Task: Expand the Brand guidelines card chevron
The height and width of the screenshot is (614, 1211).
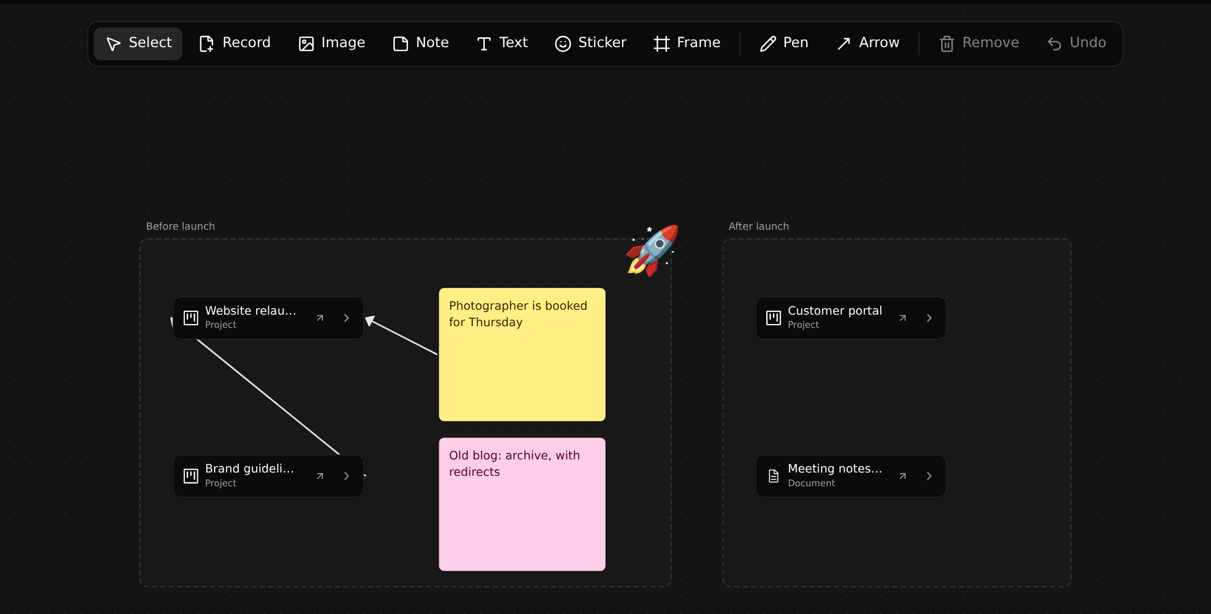Action: point(347,476)
